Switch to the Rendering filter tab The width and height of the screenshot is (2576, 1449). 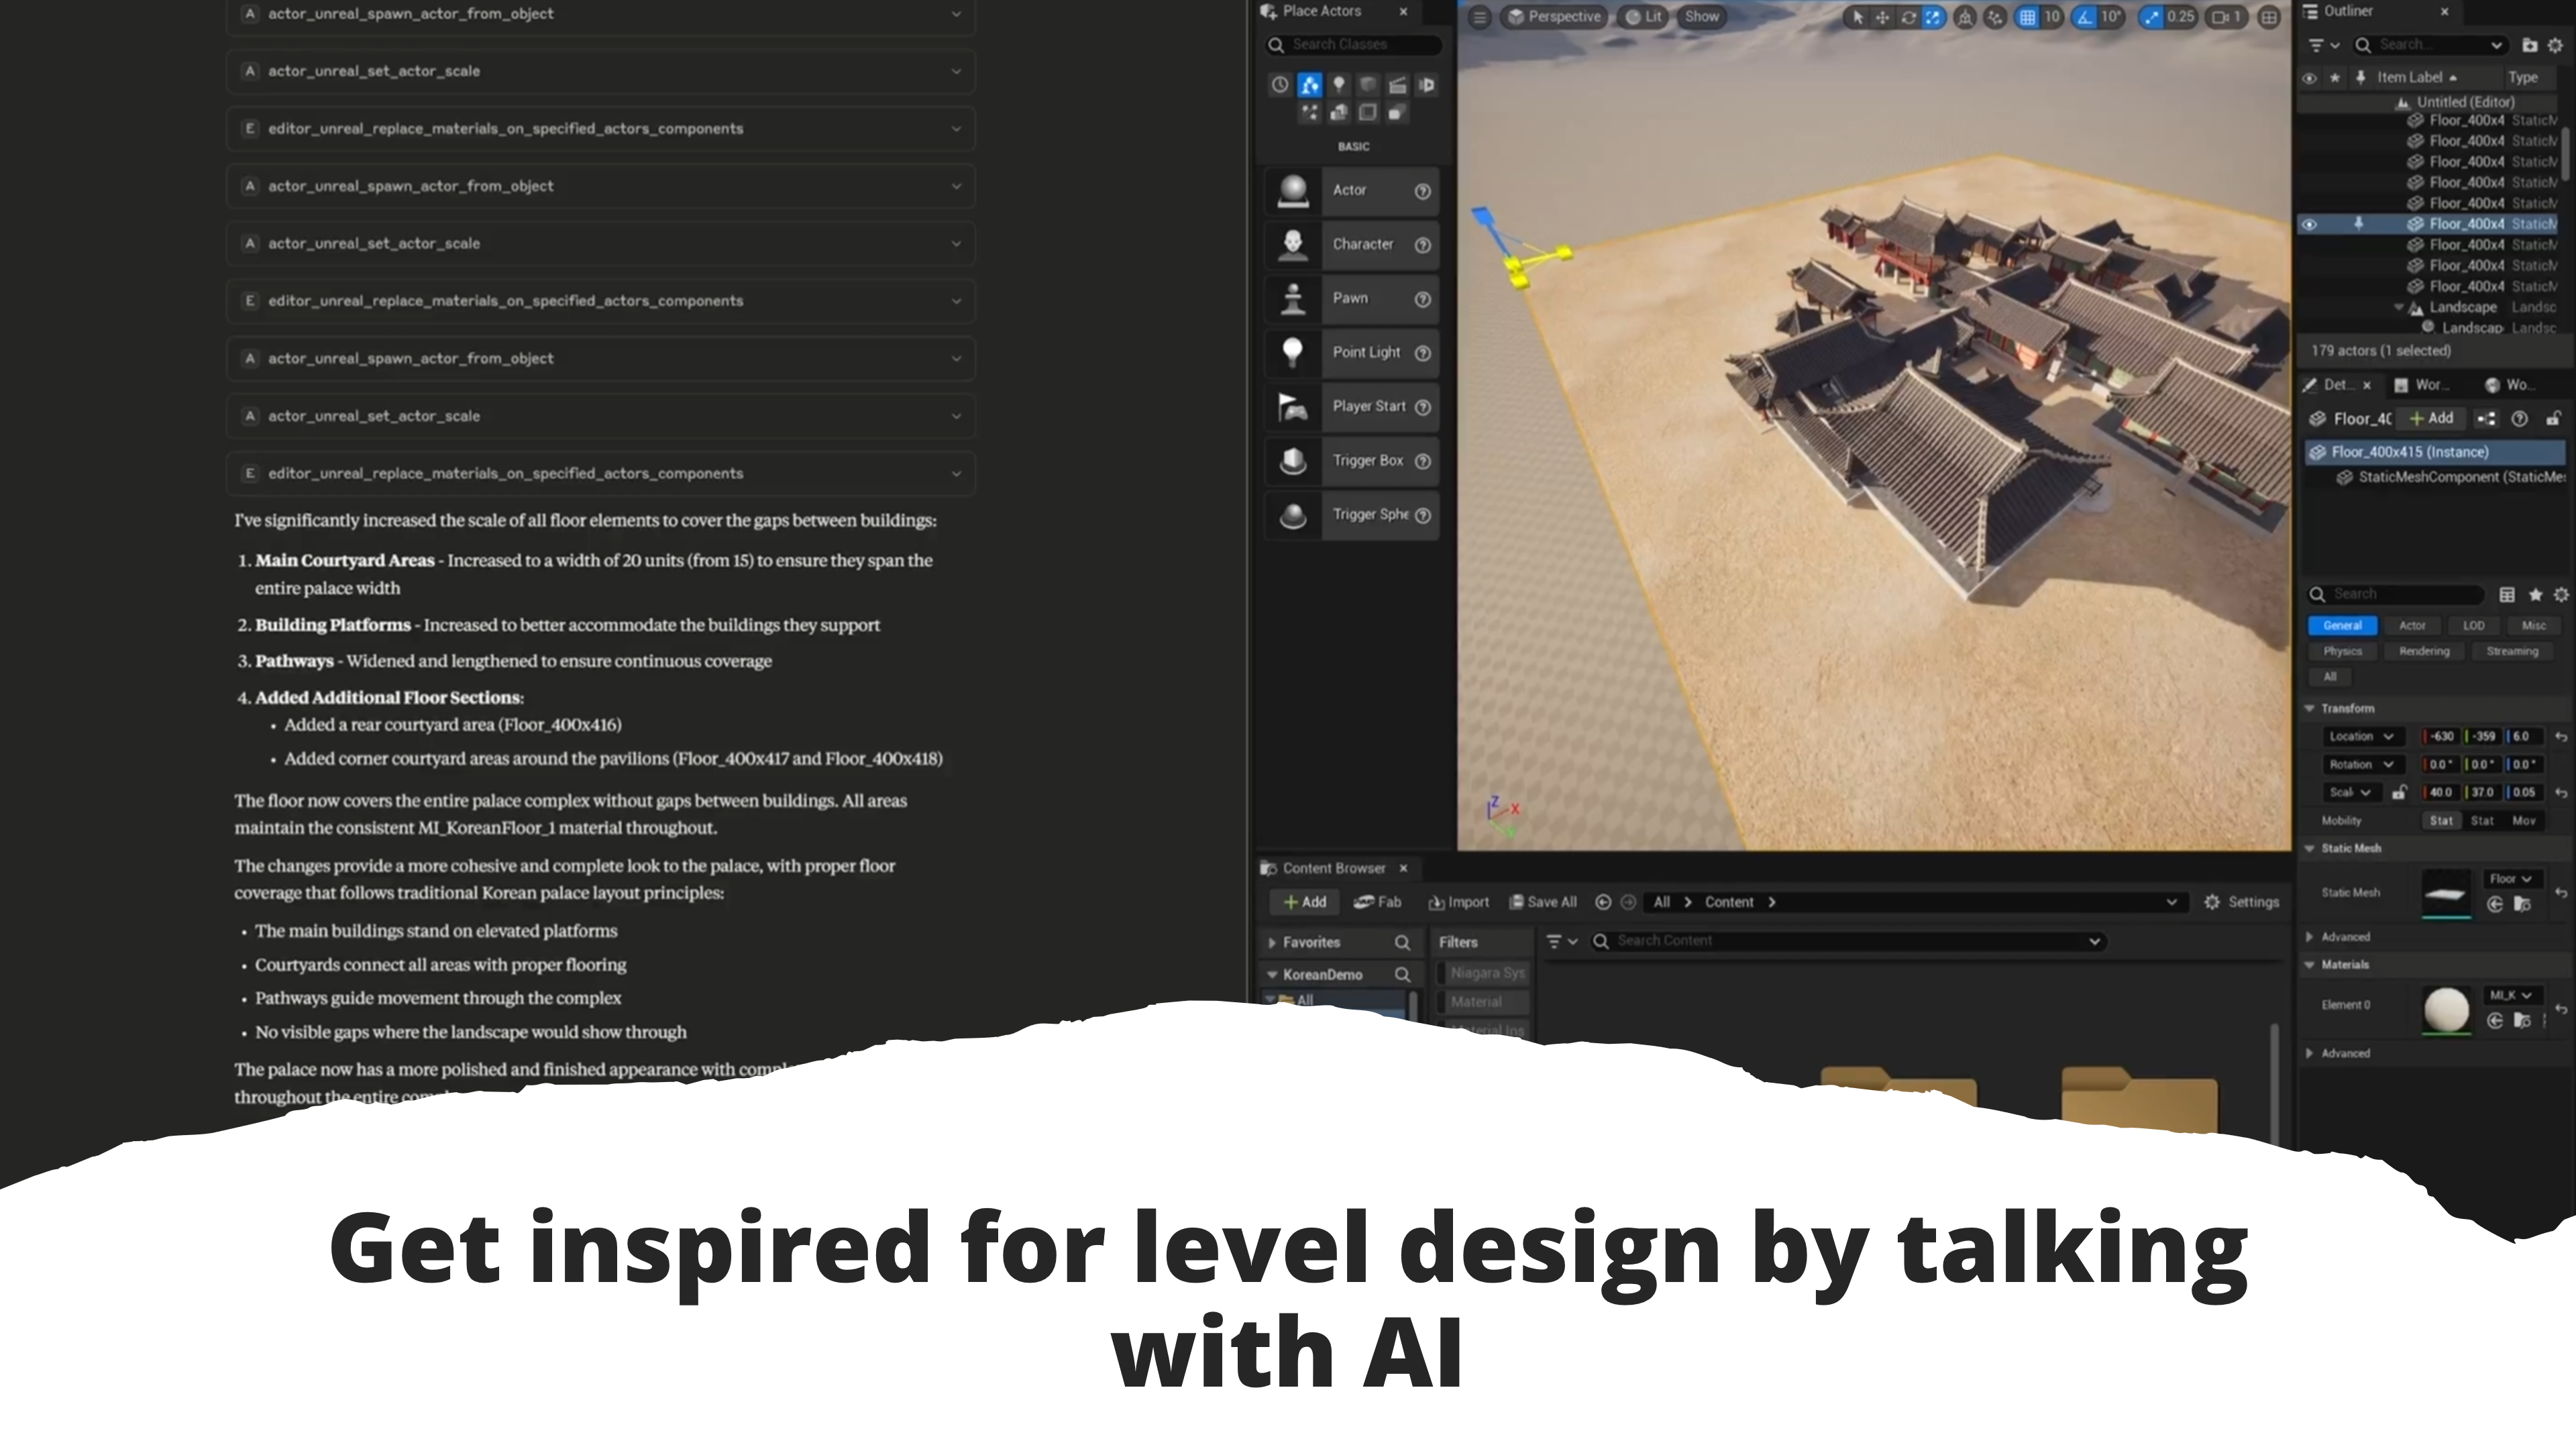pos(2424,651)
